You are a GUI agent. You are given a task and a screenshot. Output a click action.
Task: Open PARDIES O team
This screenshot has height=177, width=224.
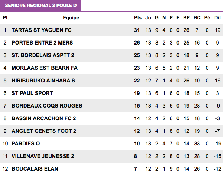(x=26, y=144)
